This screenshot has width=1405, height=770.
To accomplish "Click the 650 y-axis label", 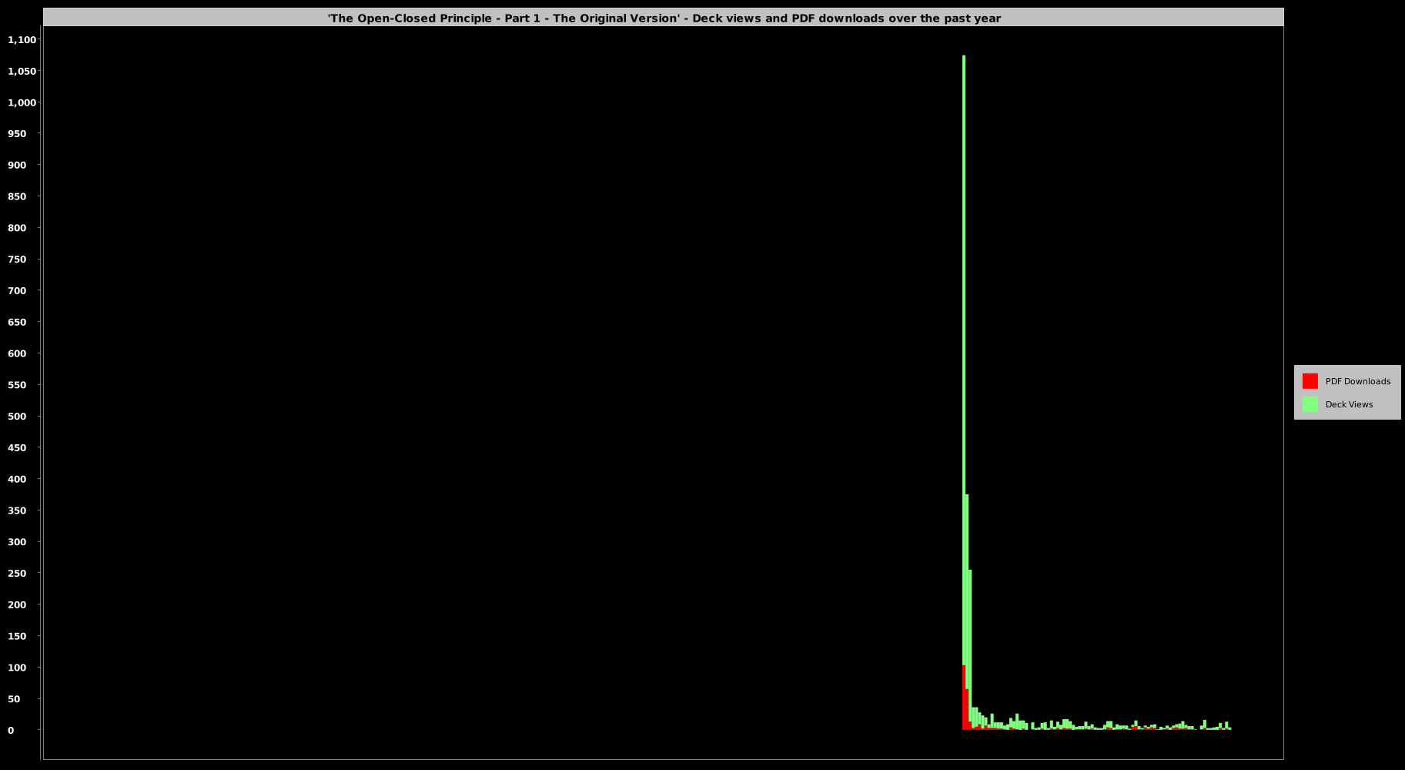I will (17, 323).
